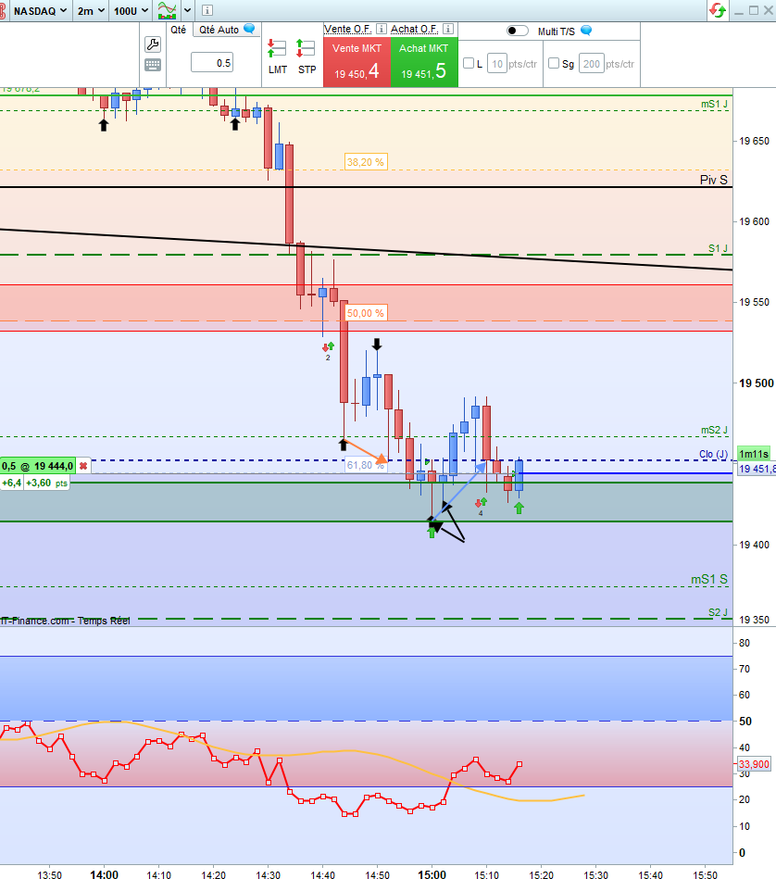Click the Vente O.F. link
The image size is (776, 879).
tap(348, 29)
